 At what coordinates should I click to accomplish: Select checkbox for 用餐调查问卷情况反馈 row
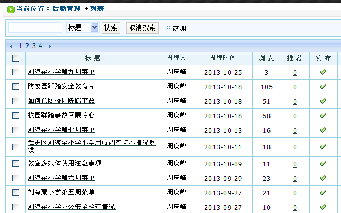(x=16, y=147)
